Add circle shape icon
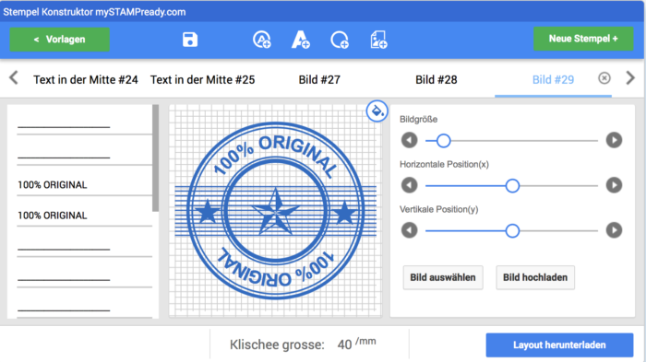 tap(340, 40)
